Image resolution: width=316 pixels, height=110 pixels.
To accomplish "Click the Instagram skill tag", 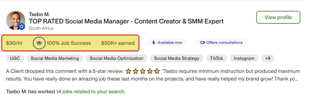I will point(244,58).
